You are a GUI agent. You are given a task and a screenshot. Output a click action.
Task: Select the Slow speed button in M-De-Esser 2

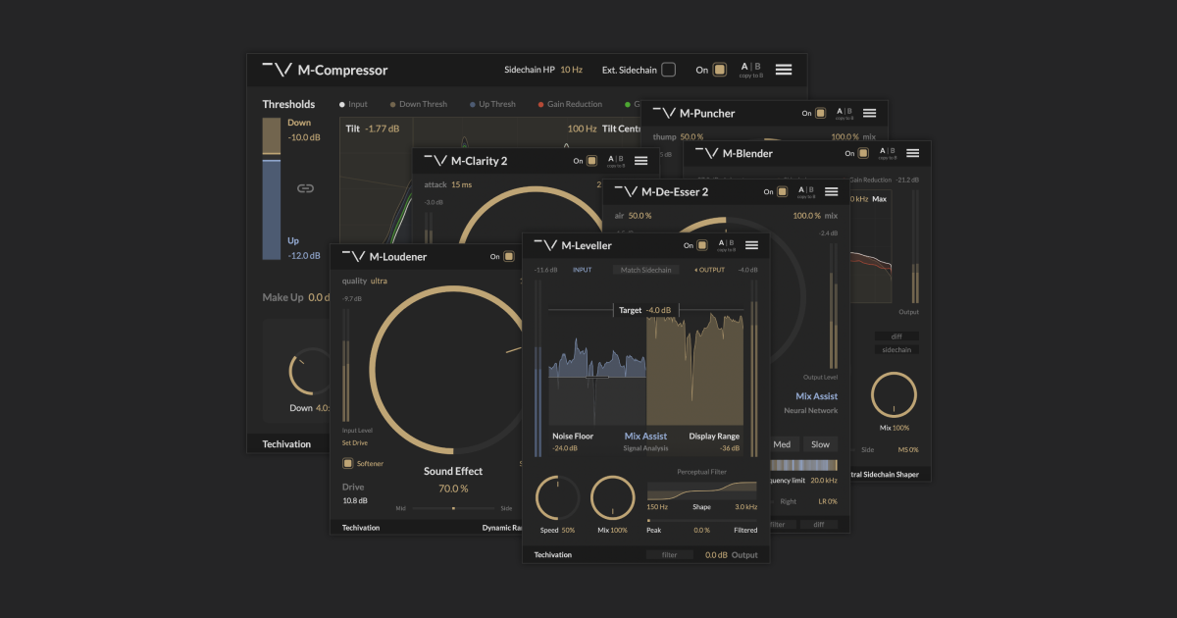(x=820, y=444)
